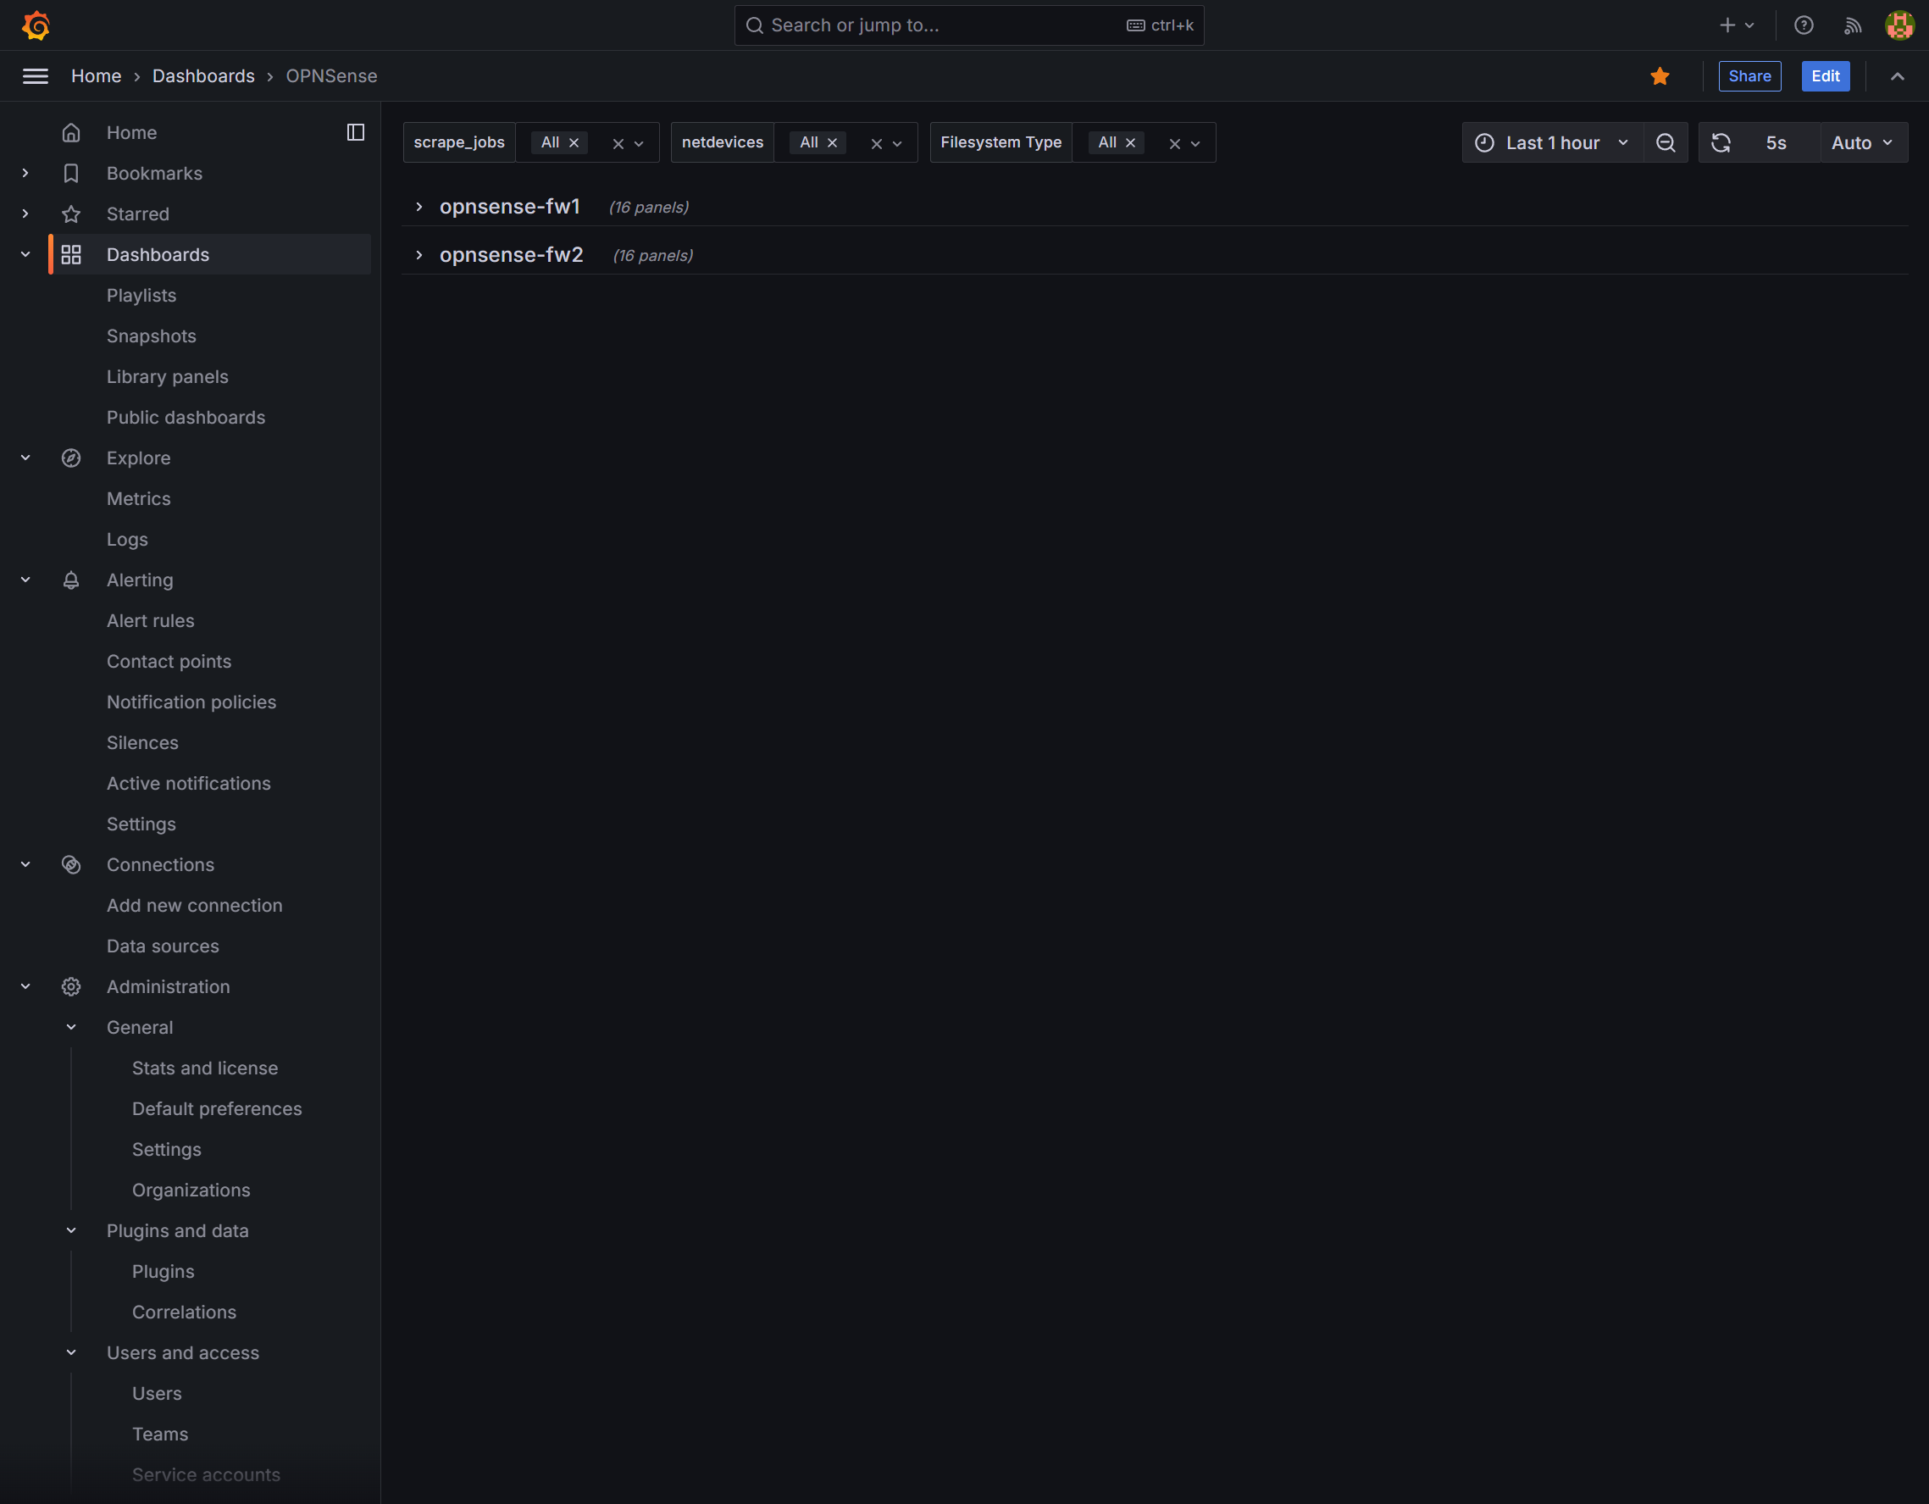Open Teams under Users and access
The height and width of the screenshot is (1504, 1929).
tap(160, 1434)
